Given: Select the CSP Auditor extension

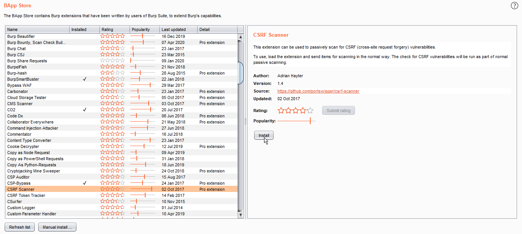Looking at the screenshot, I should click(x=122, y=177).
